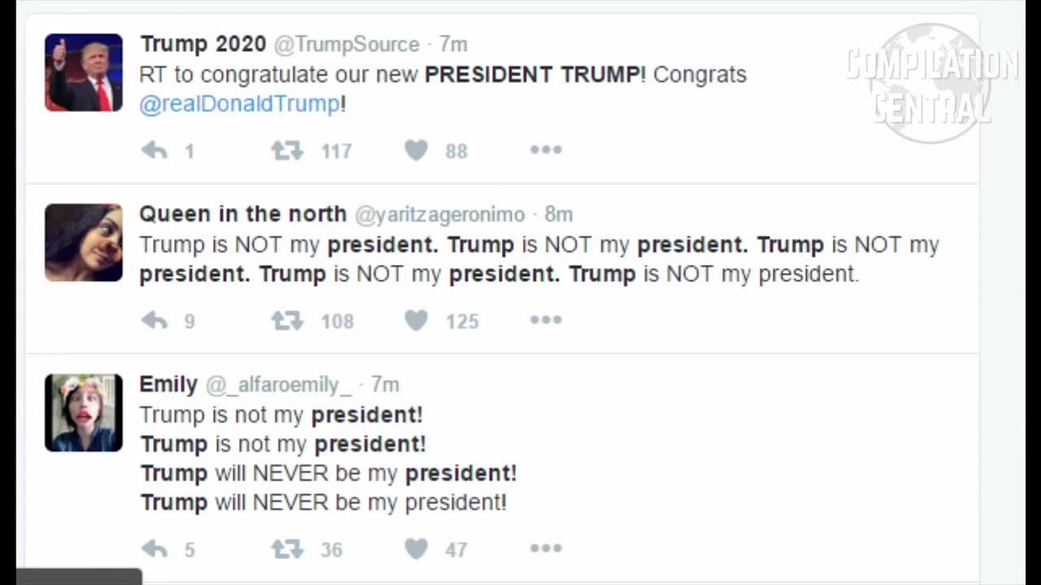Retweet Queen in the north's tweet
This screenshot has height=585, width=1041.
pos(287,320)
